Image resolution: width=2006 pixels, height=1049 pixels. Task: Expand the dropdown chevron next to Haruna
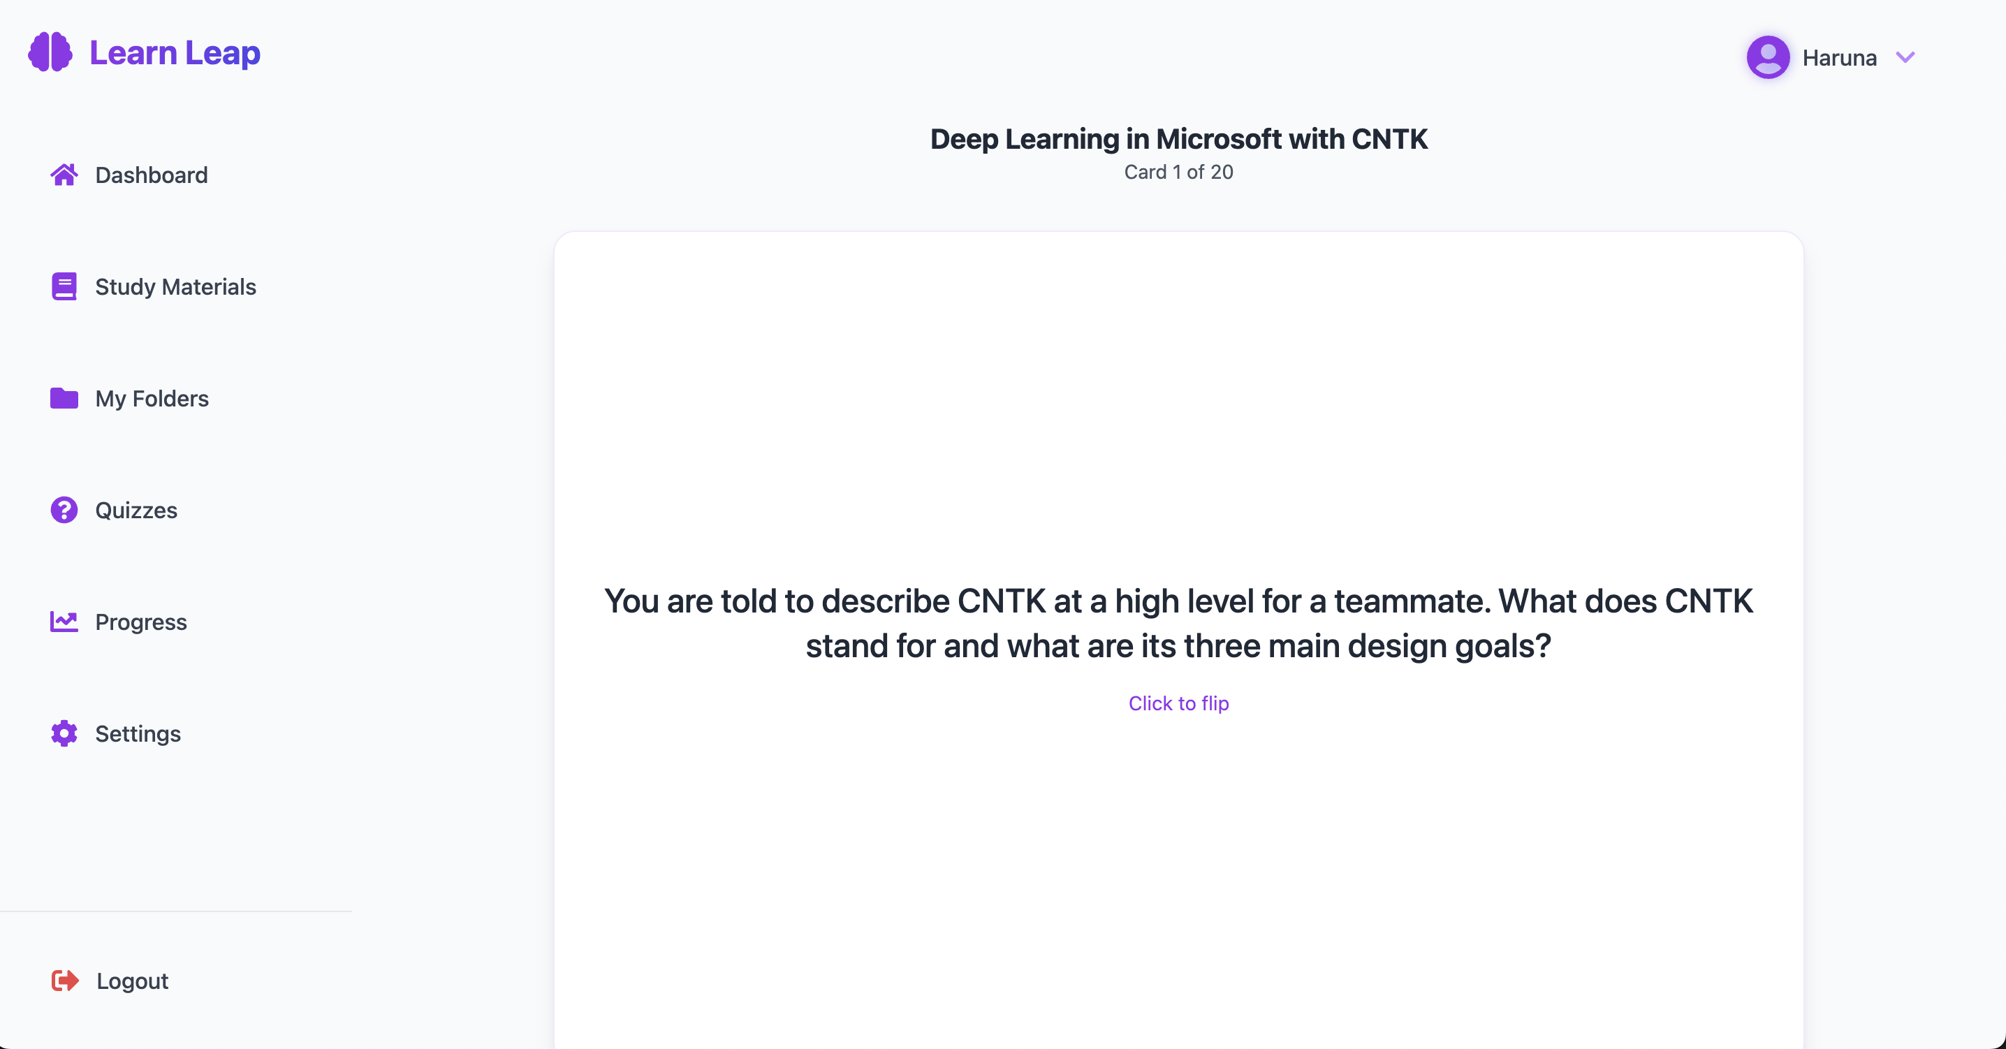[x=1905, y=57]
